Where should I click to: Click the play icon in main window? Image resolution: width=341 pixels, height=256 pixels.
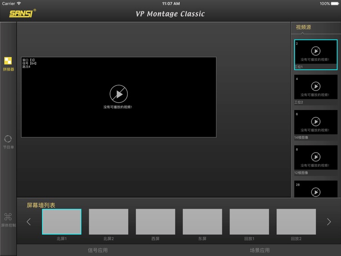click(x=119, y=94)
